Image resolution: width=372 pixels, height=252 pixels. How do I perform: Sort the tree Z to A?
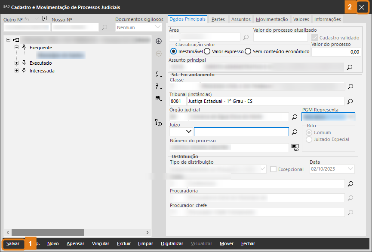[159, 87]
